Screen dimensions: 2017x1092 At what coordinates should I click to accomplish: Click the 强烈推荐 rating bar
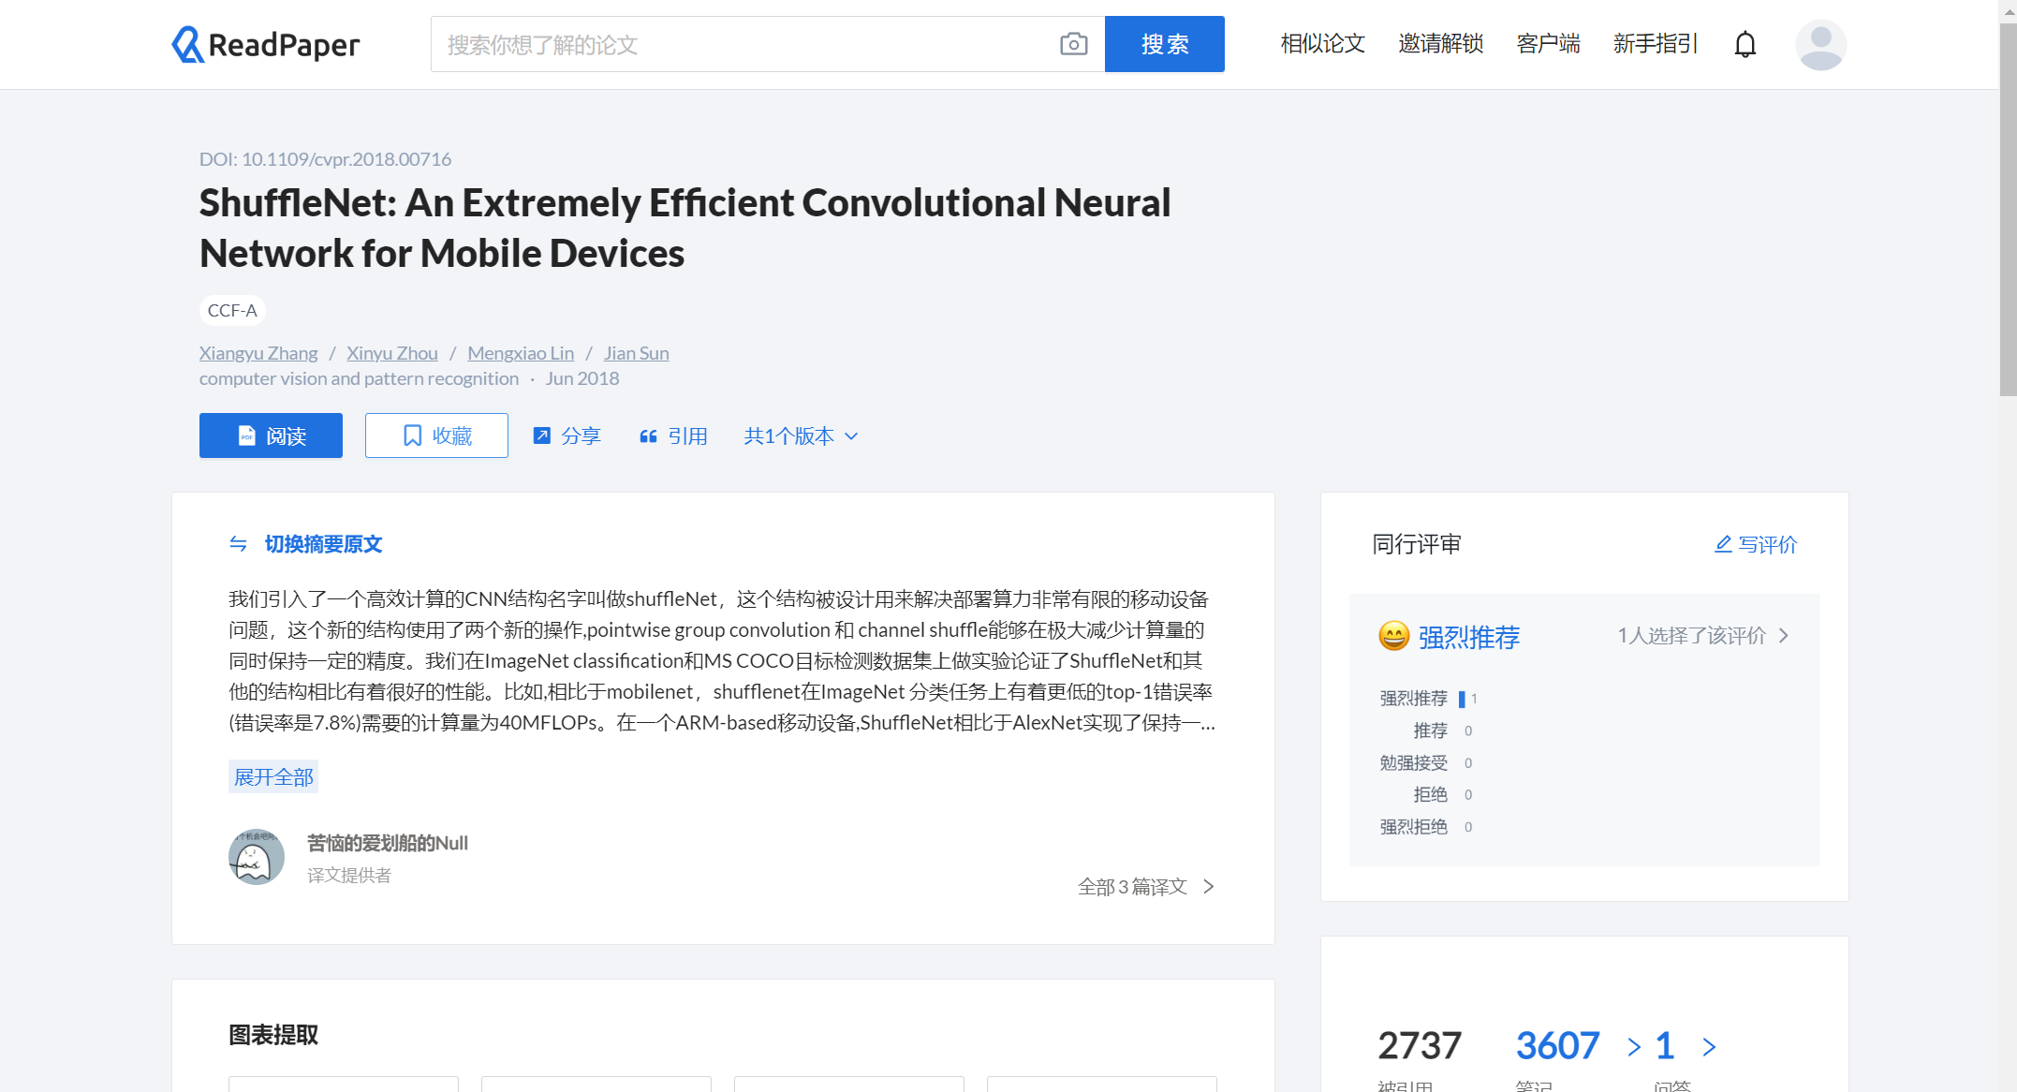pyautogui.click(x=1462, y=699)
